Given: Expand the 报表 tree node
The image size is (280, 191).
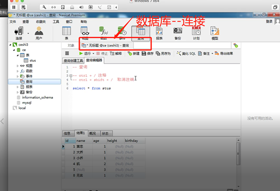Looking at the screenshot, I should pos(18,87).
